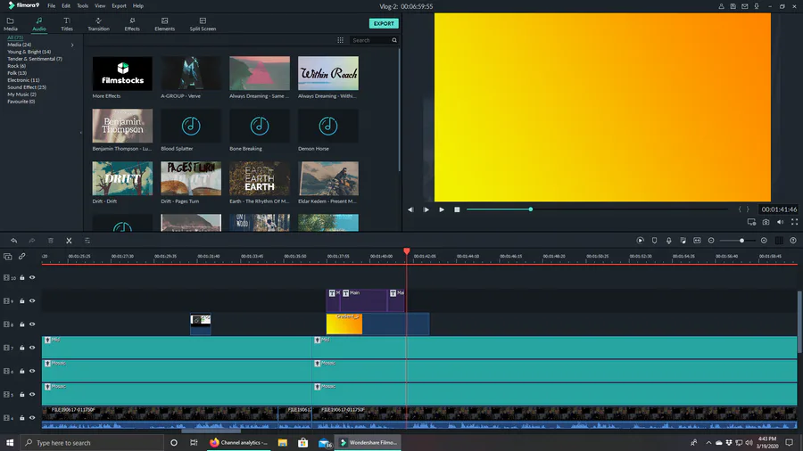Open the audio mixer icon
803x451 pixels.
[x=683, y=241]
